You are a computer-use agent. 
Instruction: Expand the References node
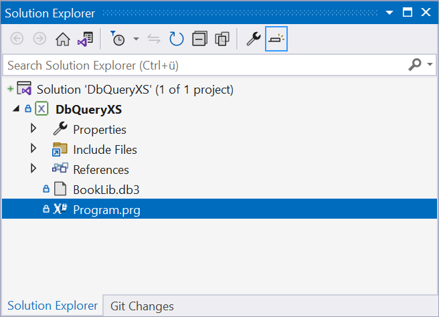pyautogui.click(x=33, y=169)
